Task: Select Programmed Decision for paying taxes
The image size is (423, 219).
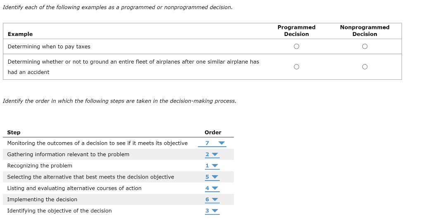Action: 296,46
